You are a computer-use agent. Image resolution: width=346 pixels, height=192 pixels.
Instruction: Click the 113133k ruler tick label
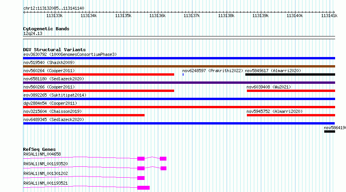click(x=54, y=16)
